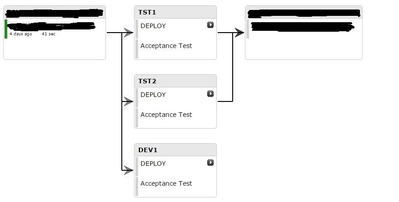Trigger the TST1 DEPLOY job
Viewport: 399px width, 202px height.
pos(210,25)
